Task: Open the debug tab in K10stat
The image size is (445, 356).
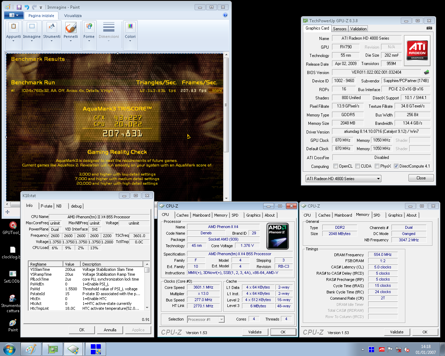Action: pyautogui.click(x=76, y=206)
